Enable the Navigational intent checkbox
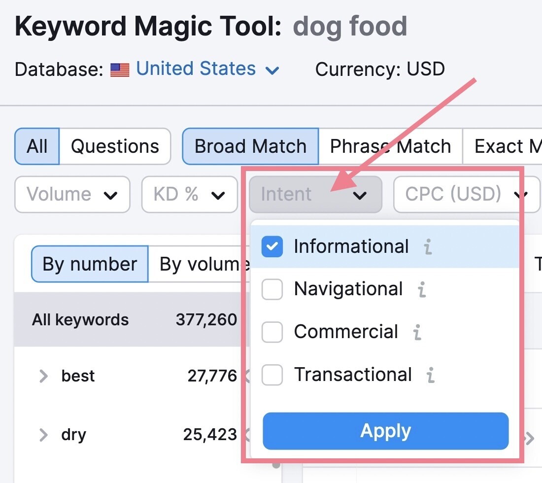Screen dimensions: 542x483 [272, 290]
